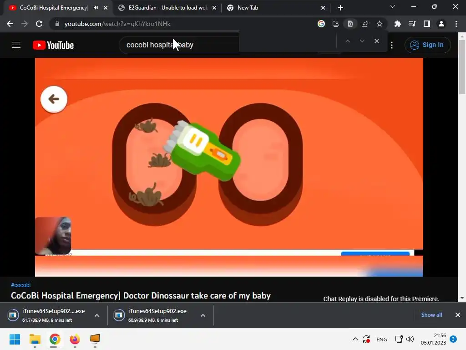Close the E2Guardian tab
This screenshot has width=466, height=350.
click(x=214, y=8)
